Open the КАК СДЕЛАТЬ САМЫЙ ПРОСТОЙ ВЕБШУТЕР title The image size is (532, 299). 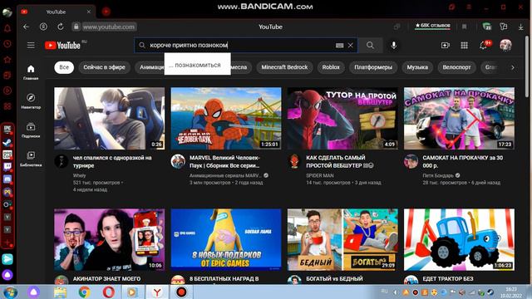click(340, 161)
